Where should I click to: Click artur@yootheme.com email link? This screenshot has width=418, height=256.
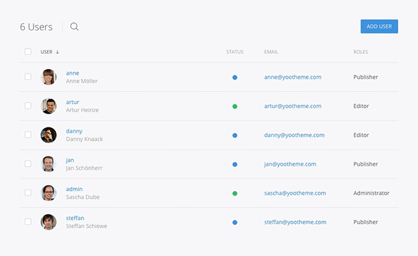293,106
